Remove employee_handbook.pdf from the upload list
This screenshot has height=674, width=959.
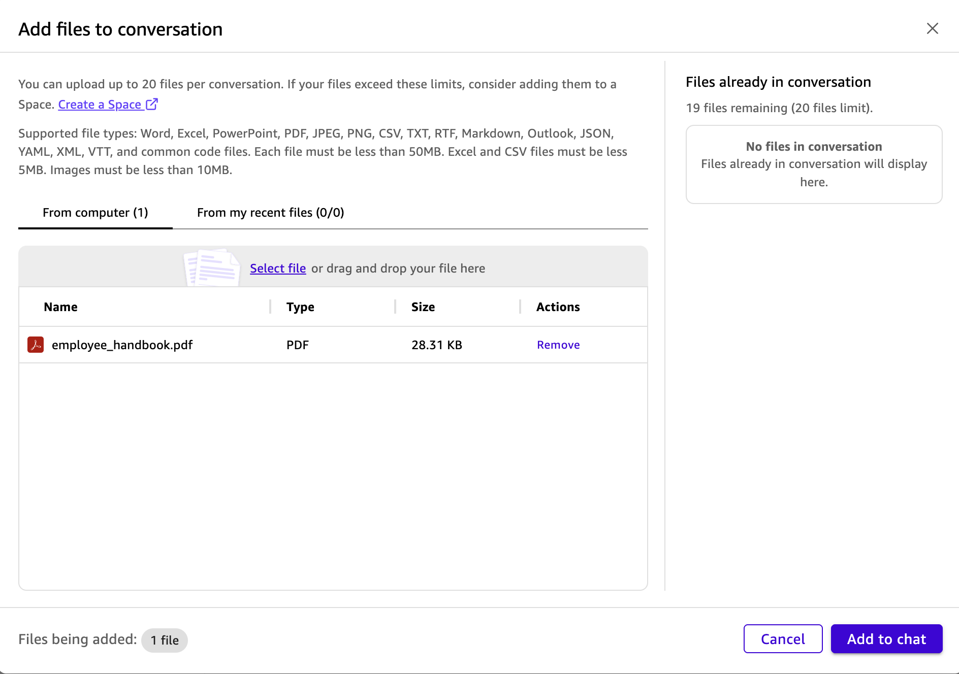pyautogui.click(x=558, y=345)
